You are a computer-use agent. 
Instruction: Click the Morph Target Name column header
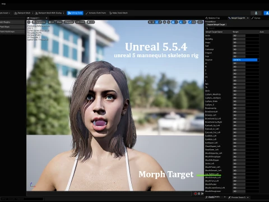pos(214,32)
